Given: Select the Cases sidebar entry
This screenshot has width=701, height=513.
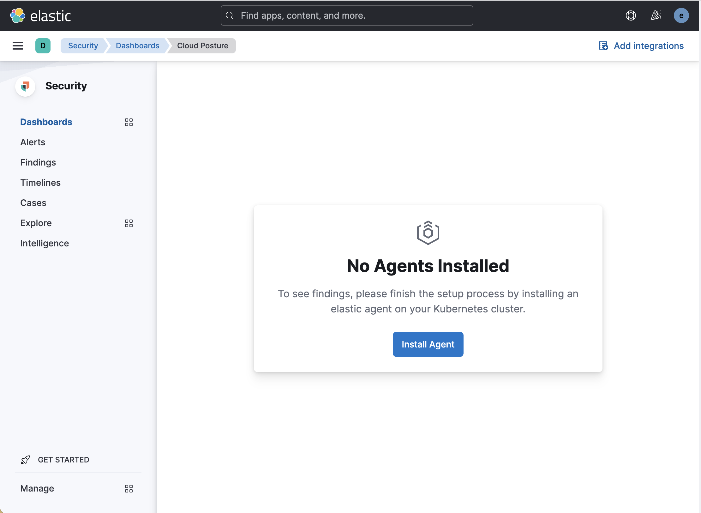Looking at the screenshot, I should pyautogui.click(x=33, y=202).
